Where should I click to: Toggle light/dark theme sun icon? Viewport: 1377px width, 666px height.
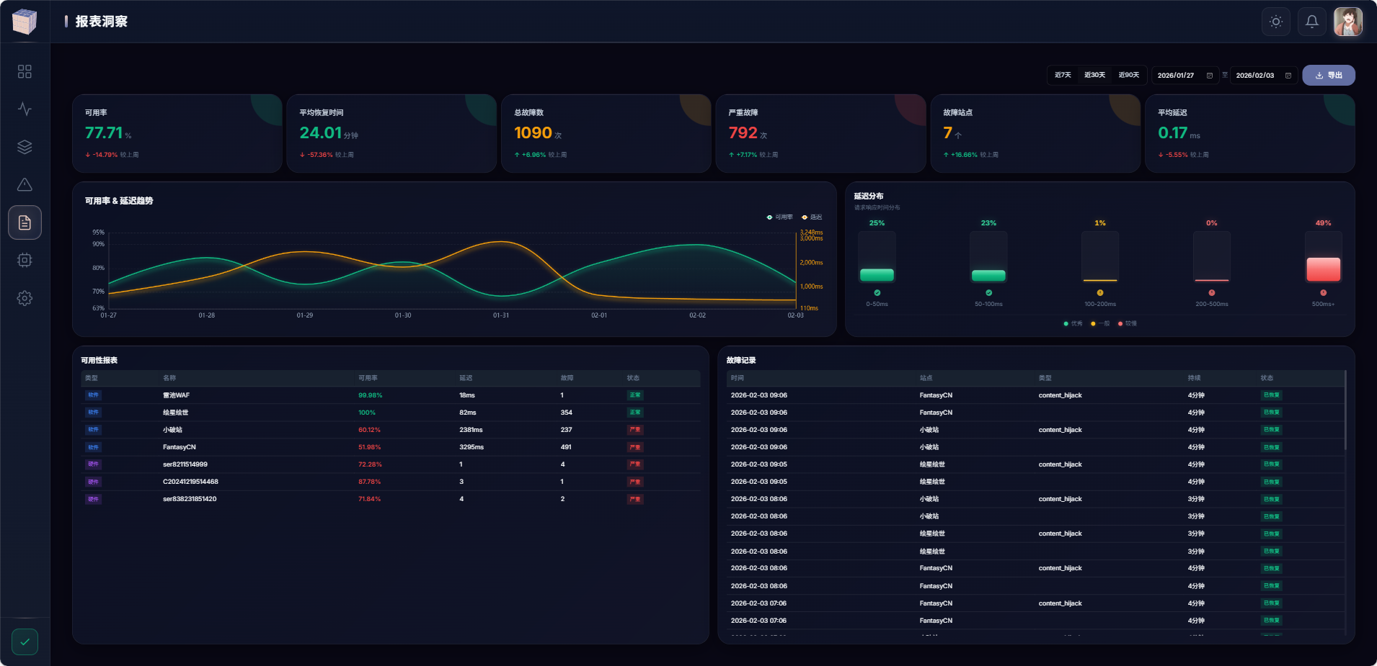[x=1276, y=22]
